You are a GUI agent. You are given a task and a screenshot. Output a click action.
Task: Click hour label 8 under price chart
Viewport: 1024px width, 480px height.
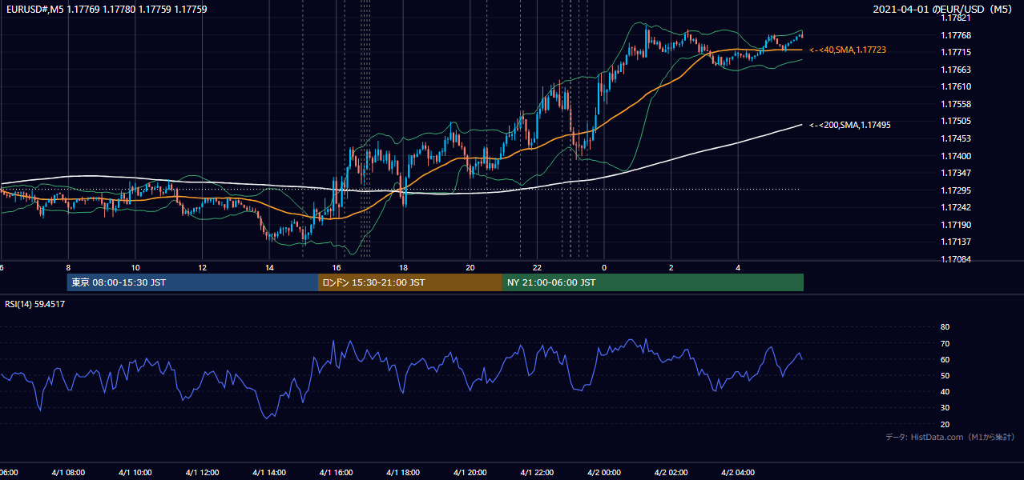pyautogui.click(x=68, y=268)
